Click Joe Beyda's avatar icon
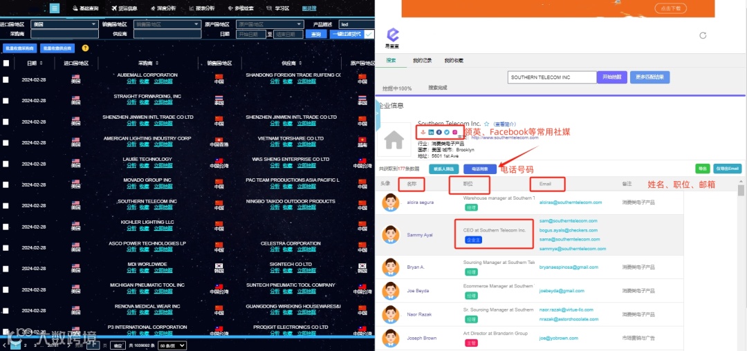 (391, 291)
